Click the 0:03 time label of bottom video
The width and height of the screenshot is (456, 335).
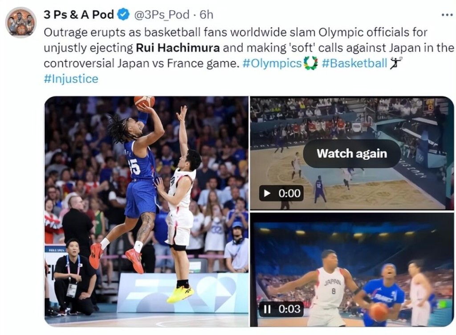(x=289, y=309)
